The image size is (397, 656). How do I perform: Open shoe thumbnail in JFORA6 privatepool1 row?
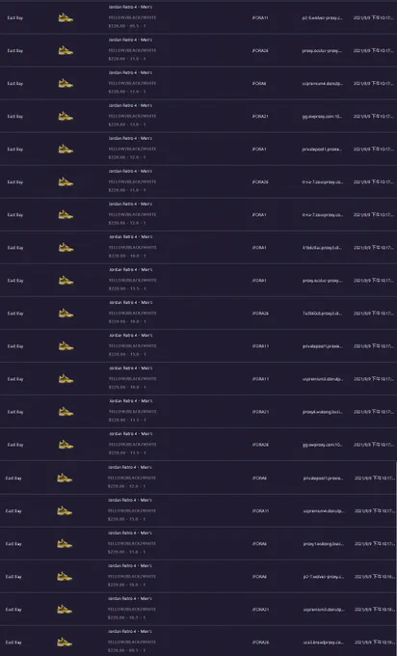click(x=65, y=478)
